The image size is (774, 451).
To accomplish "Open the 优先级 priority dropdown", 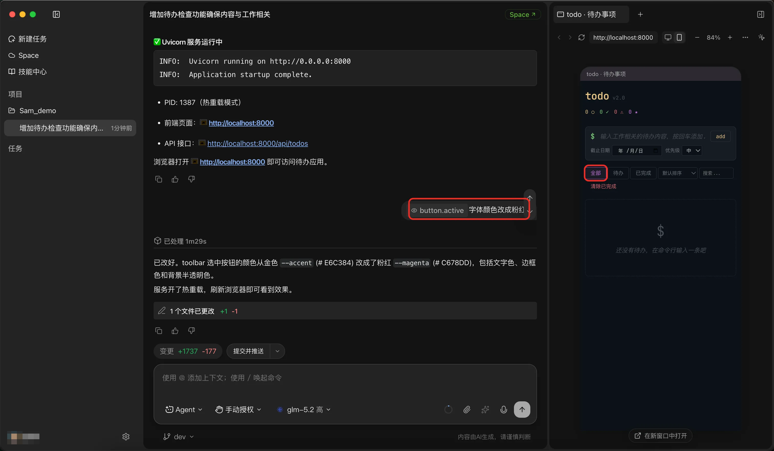I will 692,151.
